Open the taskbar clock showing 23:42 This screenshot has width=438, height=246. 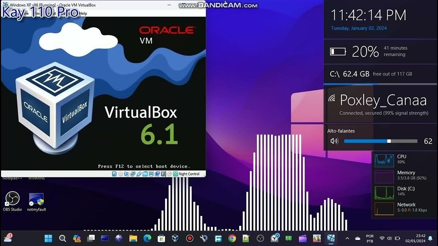tap(415, 238)
